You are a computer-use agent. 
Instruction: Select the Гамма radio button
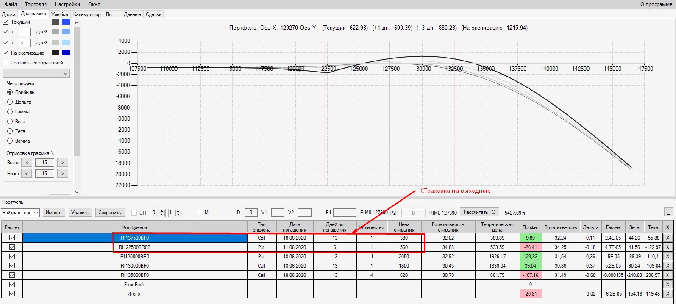pyautogui.click(x=10, y=112)
